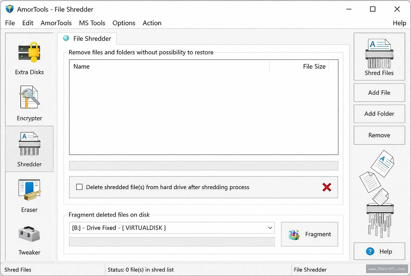Click the Add Folder button
411x276 pixels.
[379, 114]
